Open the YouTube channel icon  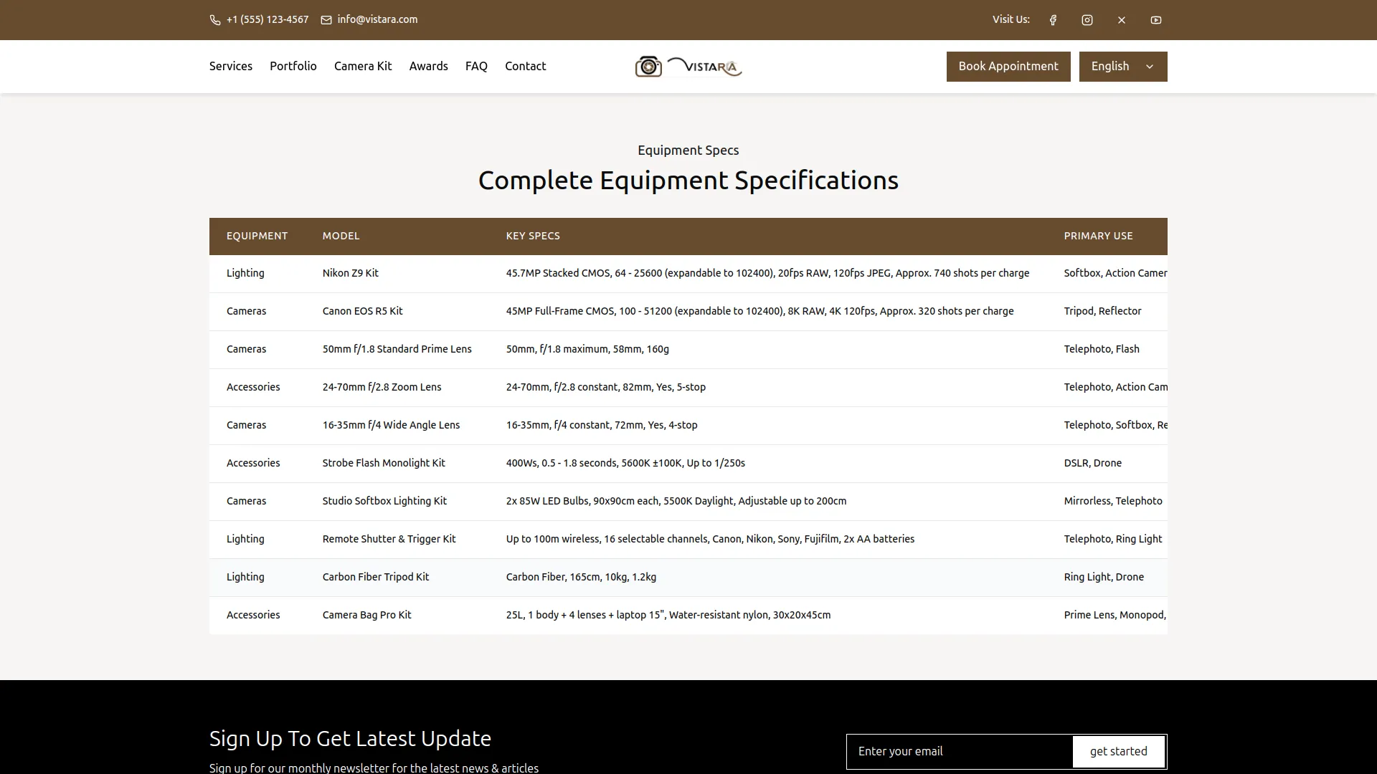[1155, 19]
